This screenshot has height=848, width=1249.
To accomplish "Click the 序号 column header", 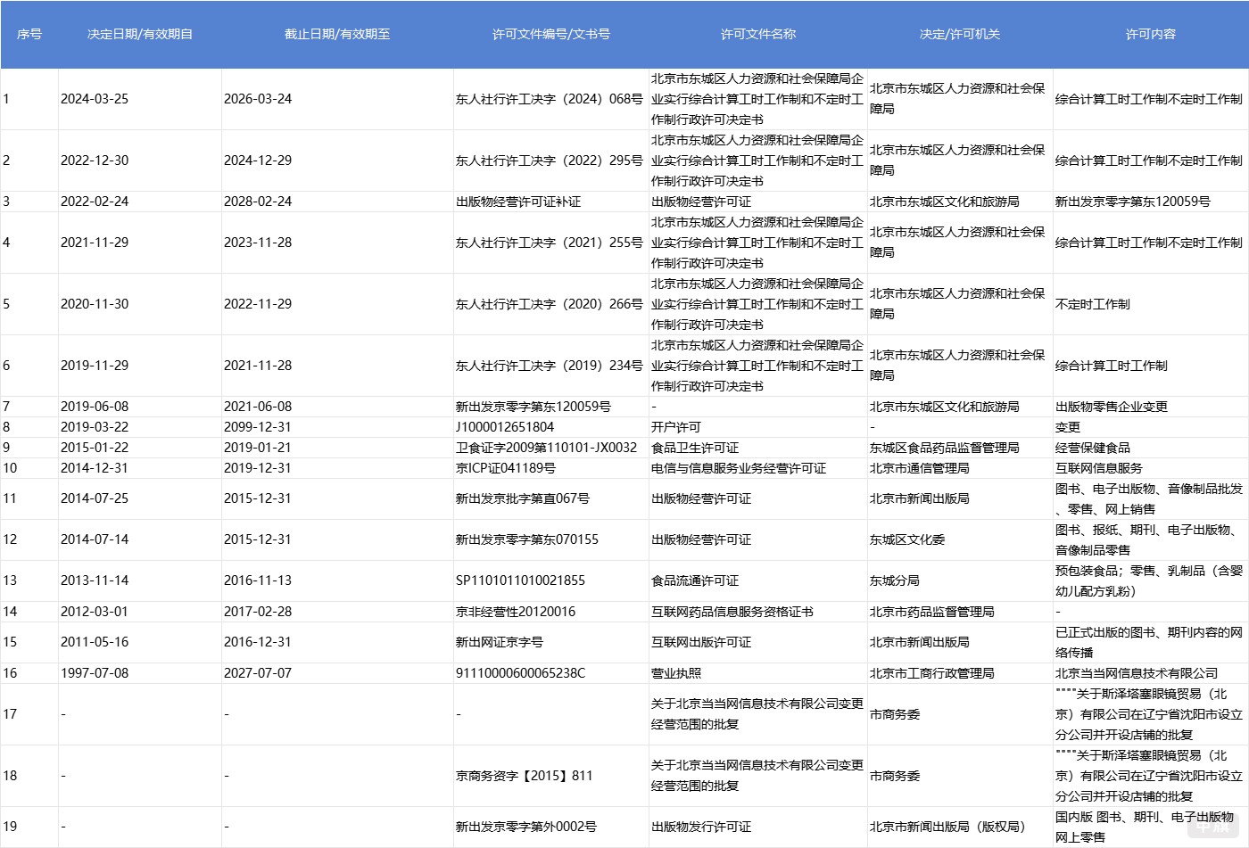I will (x=29, y=35).
